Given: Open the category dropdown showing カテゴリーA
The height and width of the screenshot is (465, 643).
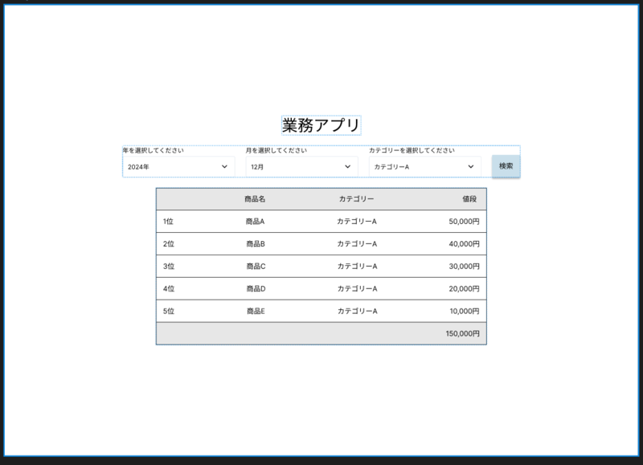Looking at the screenshot, I should click(x=425, y=167).
